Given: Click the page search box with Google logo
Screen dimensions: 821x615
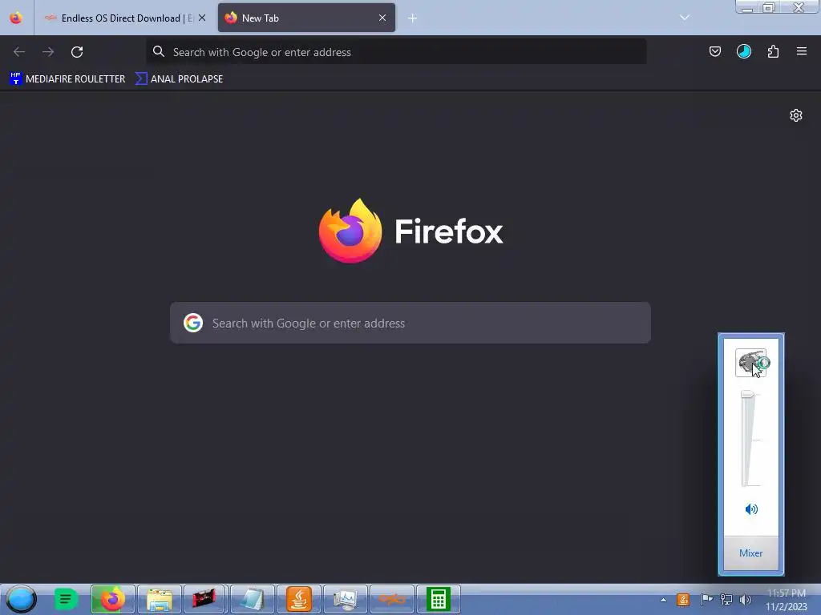Looking at the screenshot, I should (x=410, y=324).
